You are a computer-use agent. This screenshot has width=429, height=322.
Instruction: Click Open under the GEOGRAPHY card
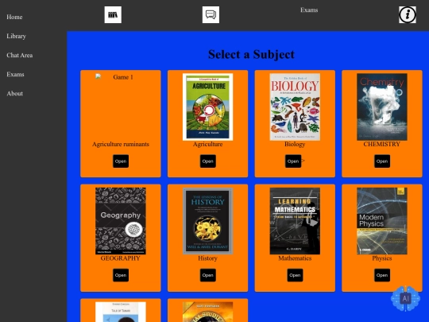tap(121, 275)
